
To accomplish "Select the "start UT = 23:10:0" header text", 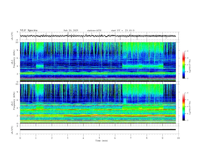I will (123, 30).
